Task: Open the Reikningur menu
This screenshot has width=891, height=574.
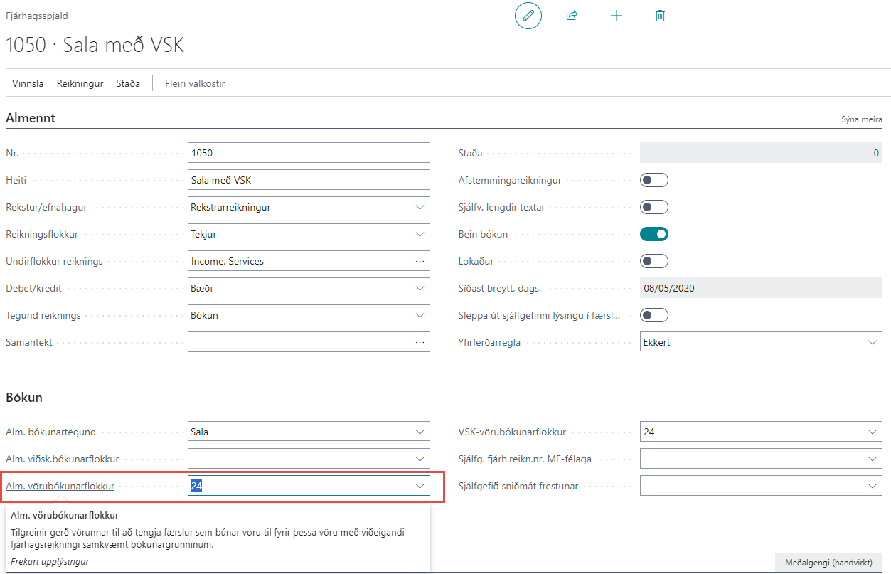Action: click(80, 83)
